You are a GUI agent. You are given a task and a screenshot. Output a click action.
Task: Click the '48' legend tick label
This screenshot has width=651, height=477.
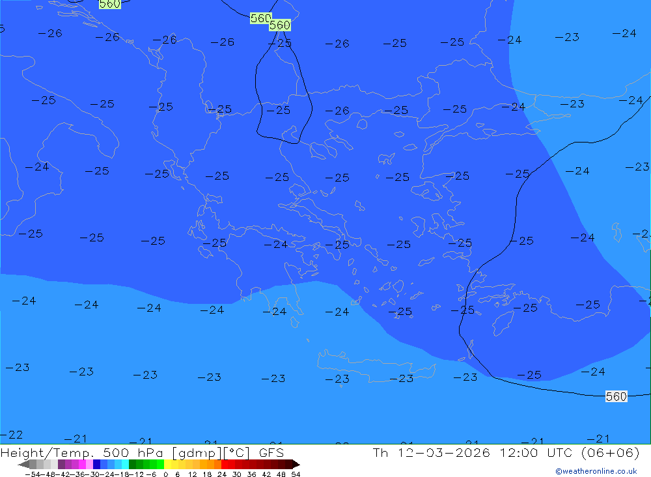(281, 474)
